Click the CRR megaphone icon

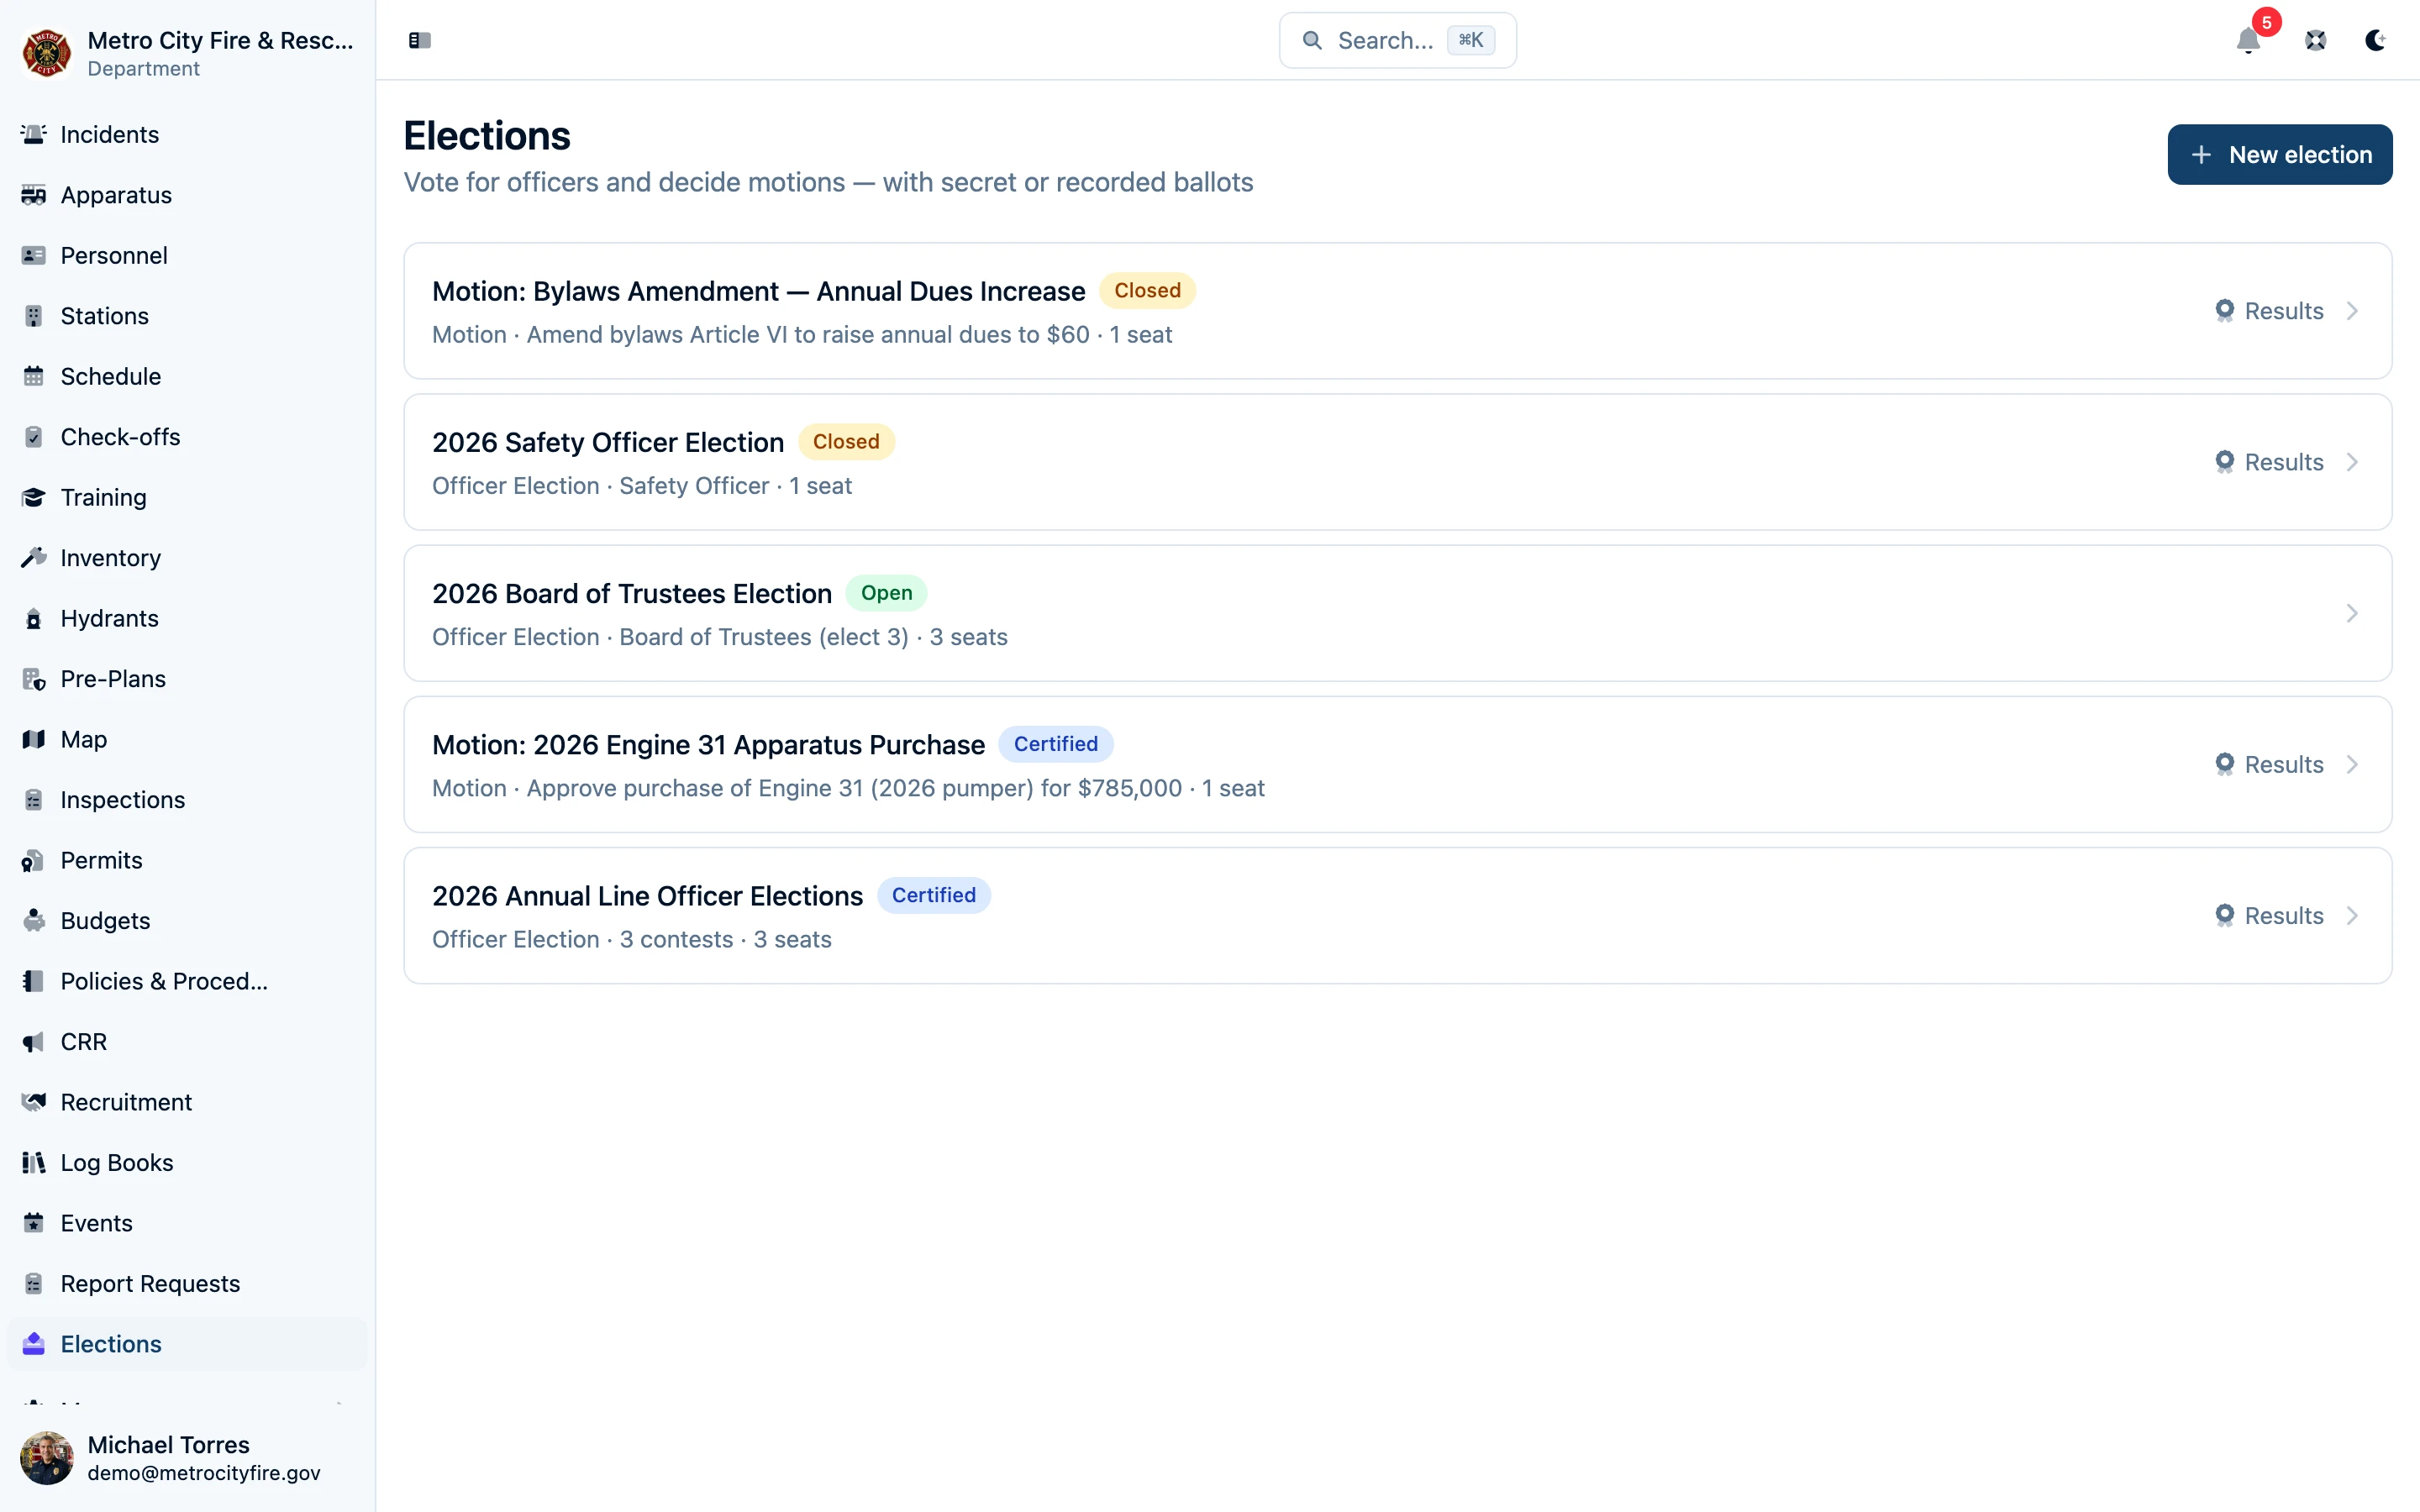pos(34,1042)
